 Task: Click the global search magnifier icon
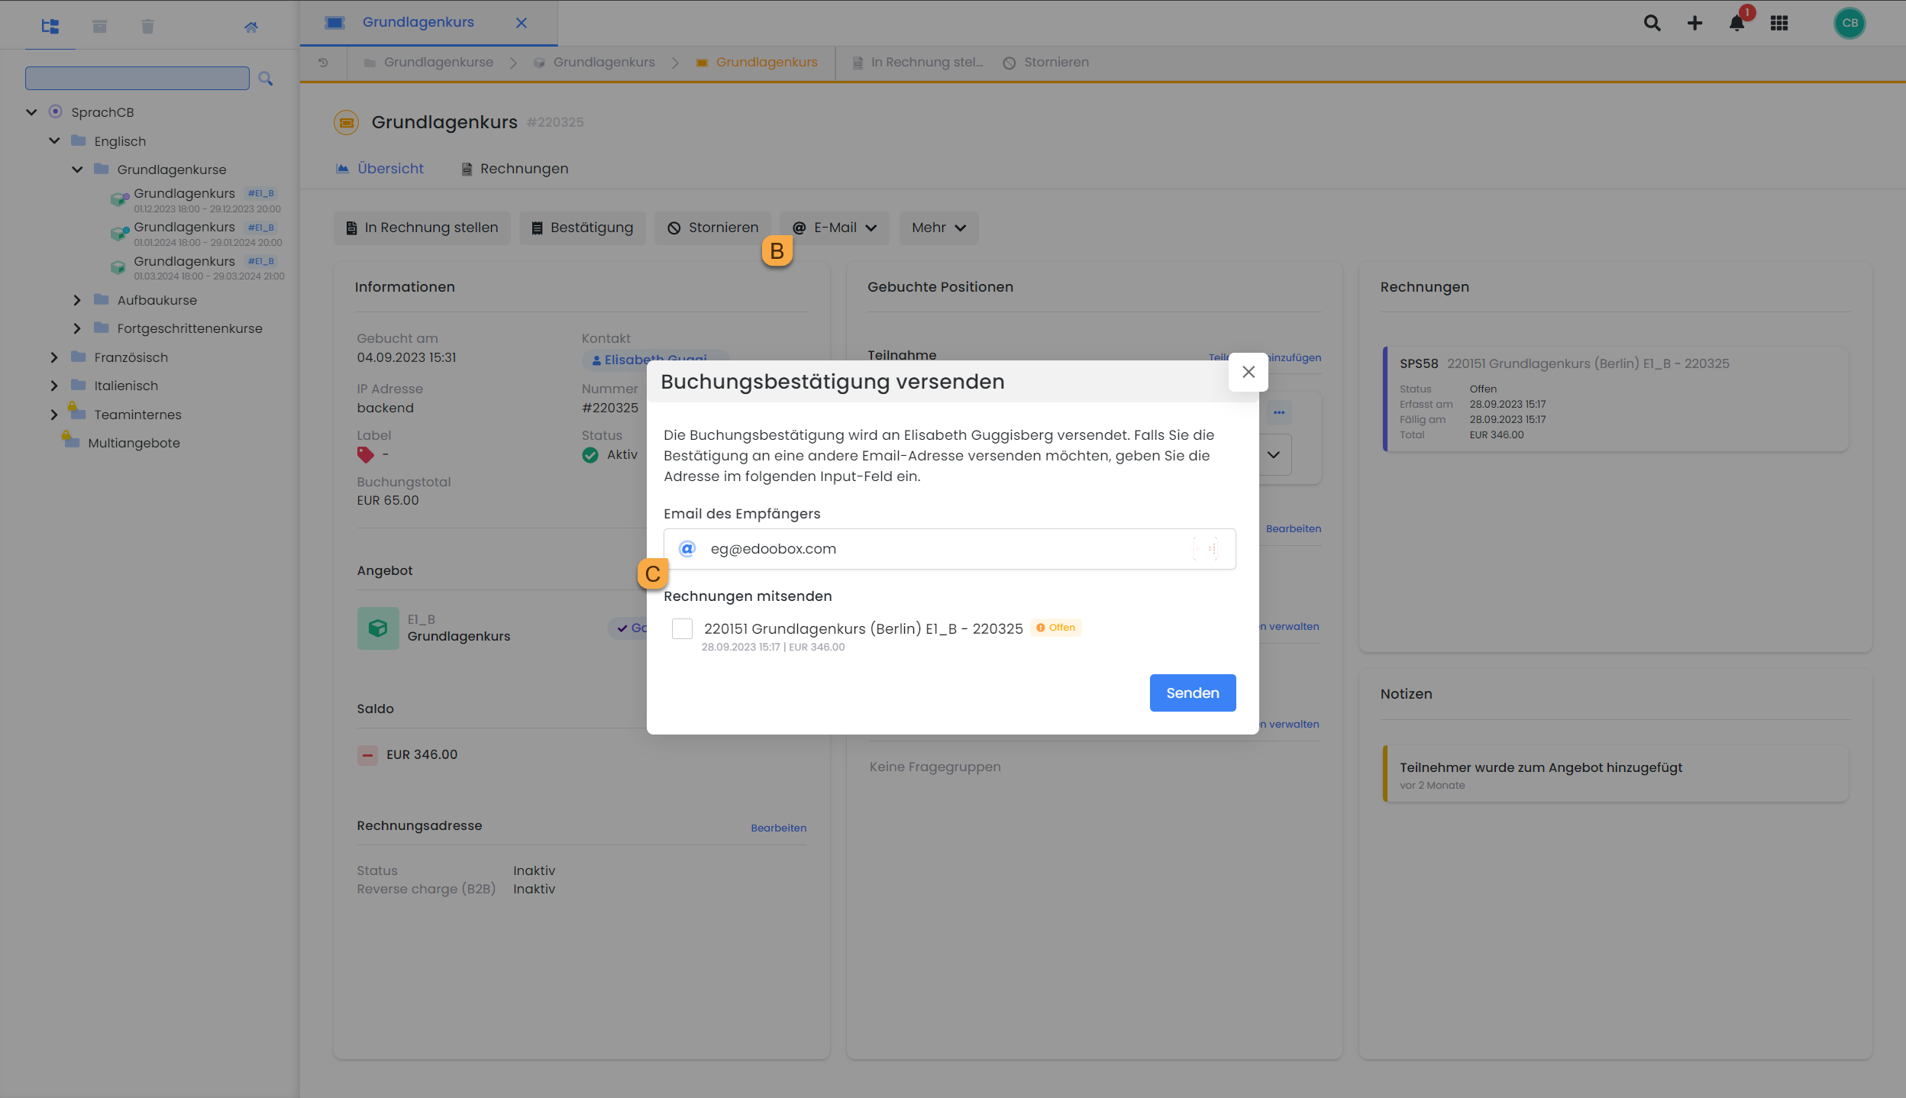coord(1652,23)
